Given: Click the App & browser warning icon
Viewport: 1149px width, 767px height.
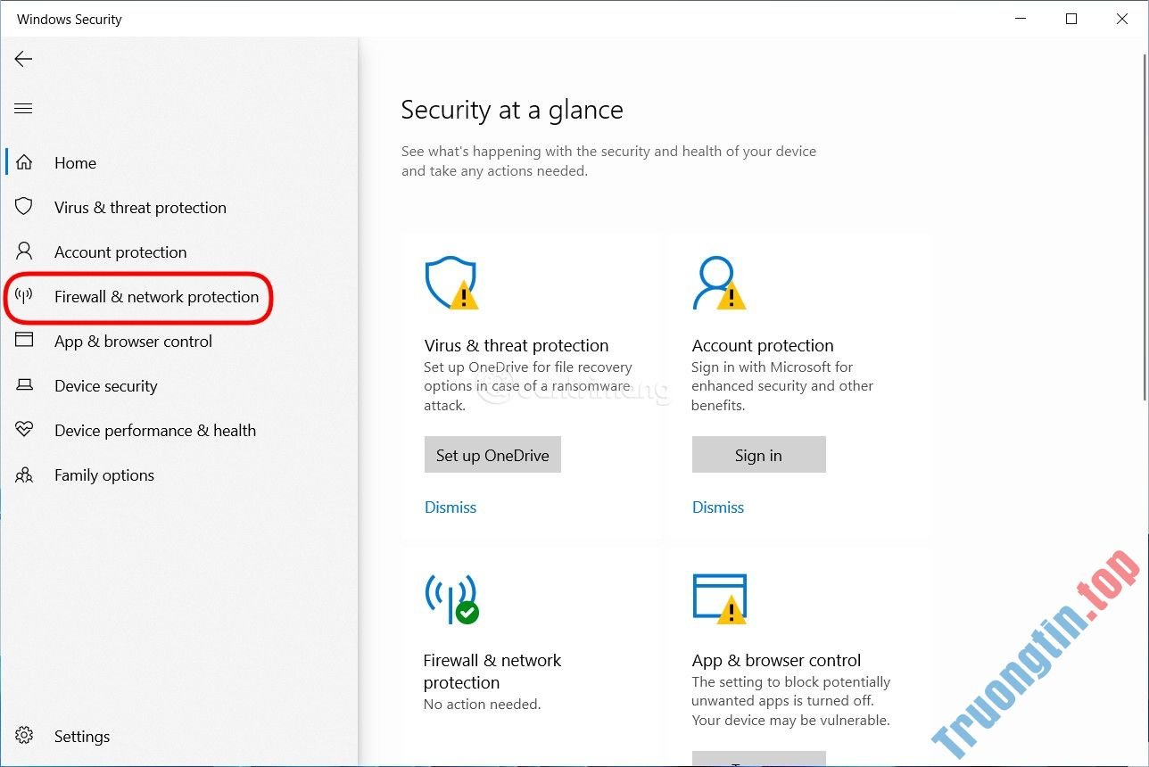Looking at the screenshot, I should click(x=719, y=598).
